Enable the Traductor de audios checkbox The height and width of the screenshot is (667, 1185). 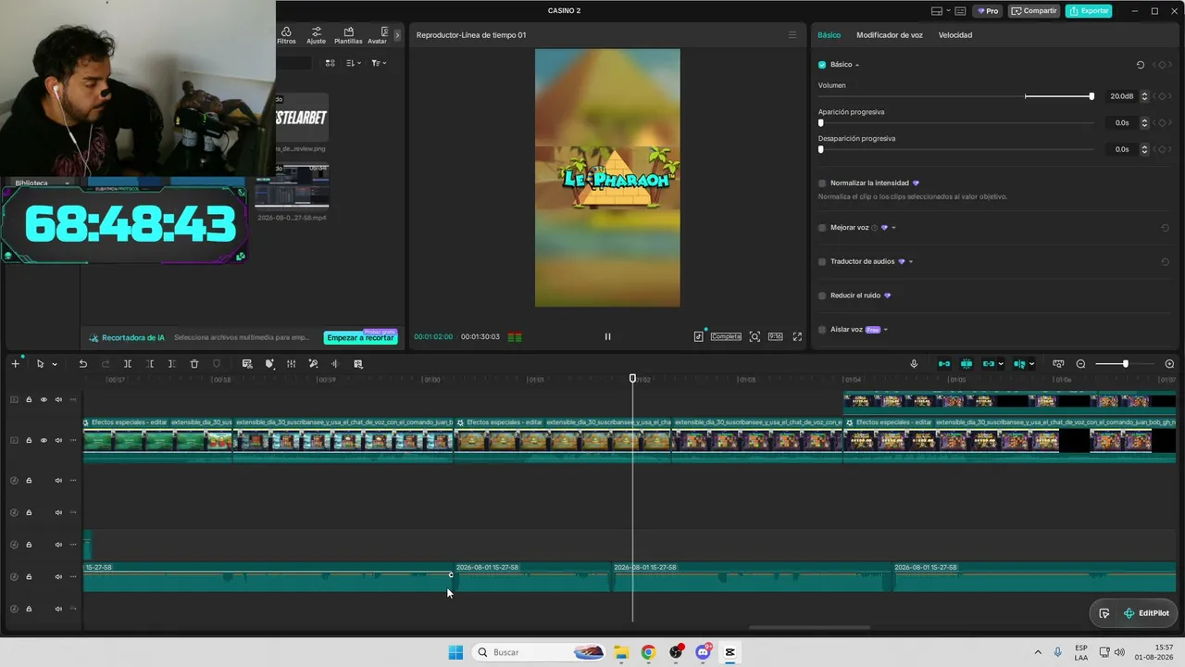tap(822, 261)
